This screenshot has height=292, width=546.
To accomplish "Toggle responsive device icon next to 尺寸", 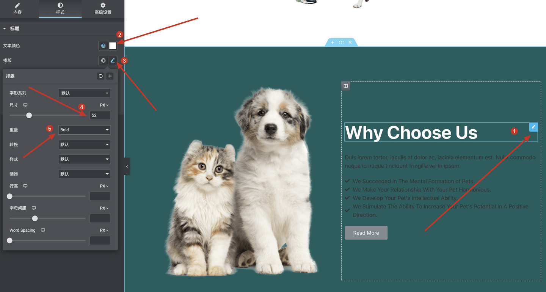I will pos(25,105).
